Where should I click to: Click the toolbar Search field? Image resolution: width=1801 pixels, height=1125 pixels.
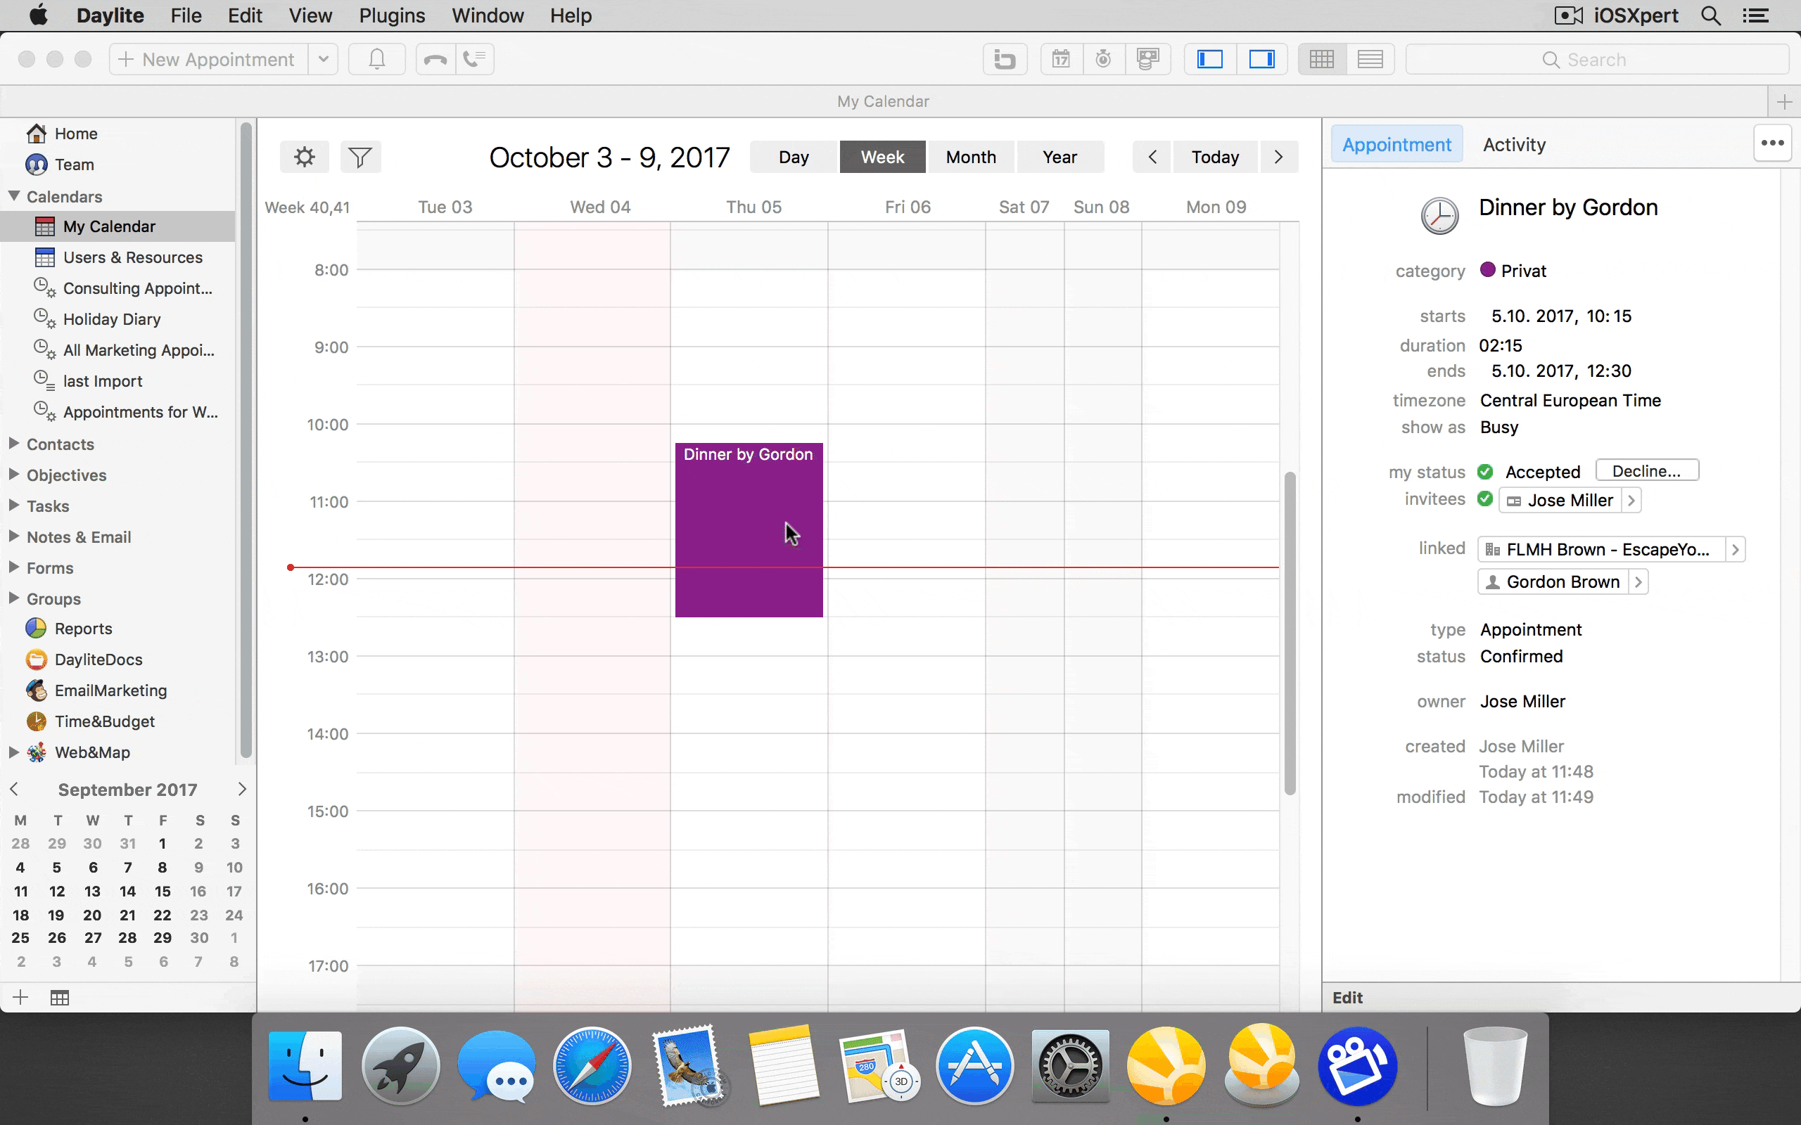(x=1597, y=60)
